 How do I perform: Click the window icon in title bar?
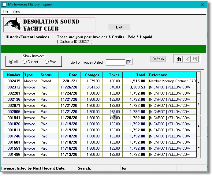click(x=4, y=4)
